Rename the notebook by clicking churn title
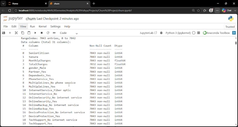238x127 pixels. click(x=31, y=19)
